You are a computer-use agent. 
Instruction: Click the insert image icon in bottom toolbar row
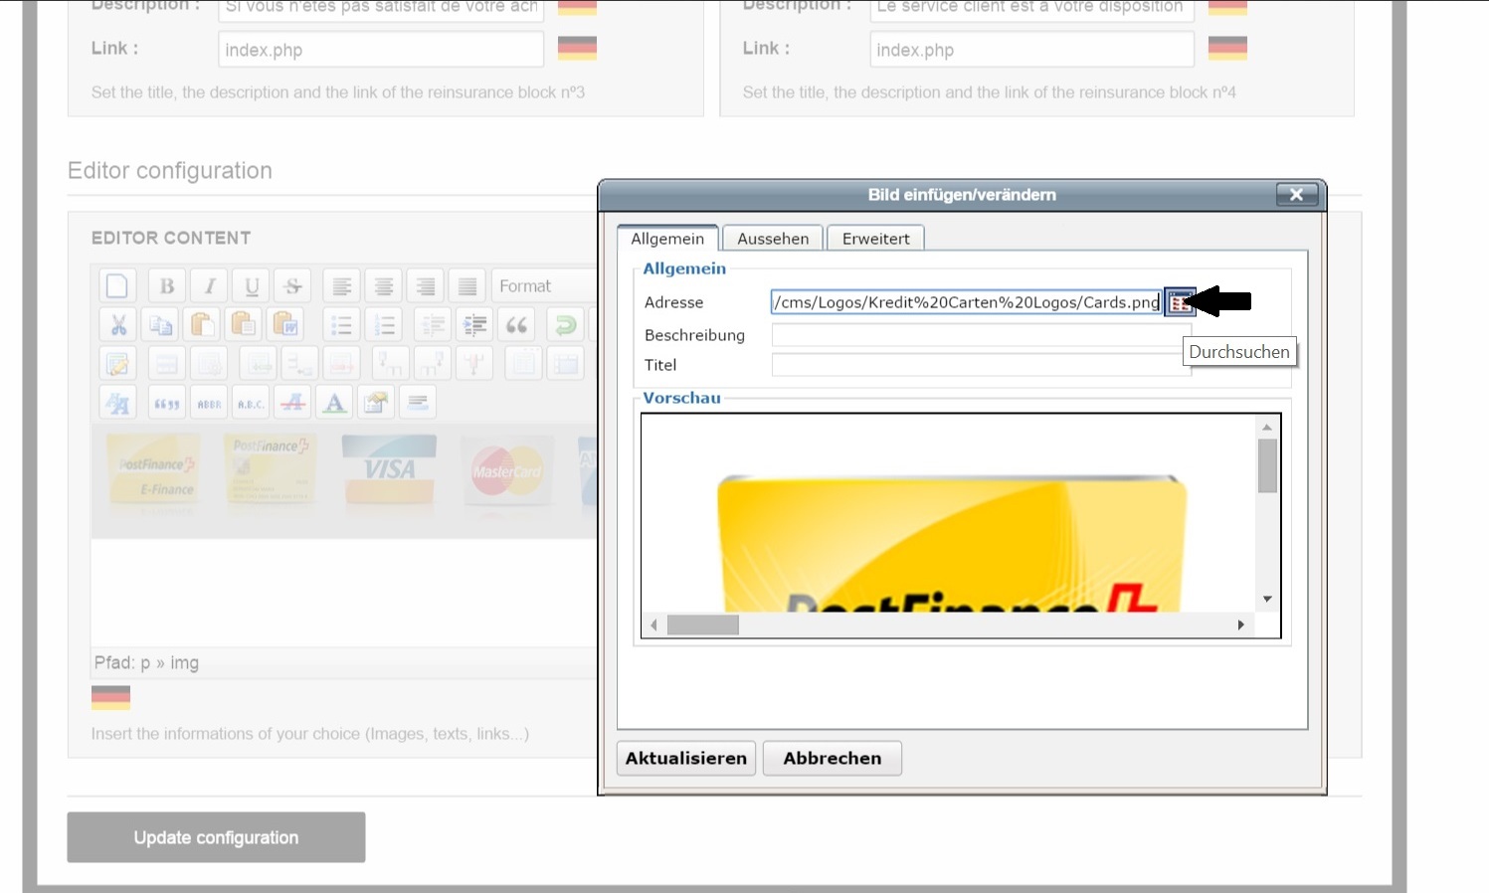pyautogui.click(x=377, y=403)
